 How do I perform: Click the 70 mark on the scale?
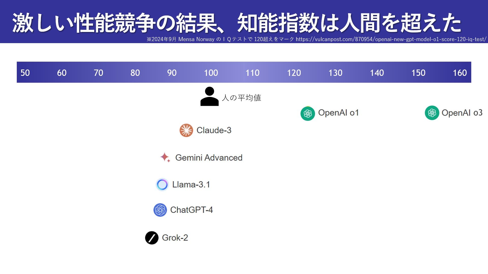click(x=98, y=73)
